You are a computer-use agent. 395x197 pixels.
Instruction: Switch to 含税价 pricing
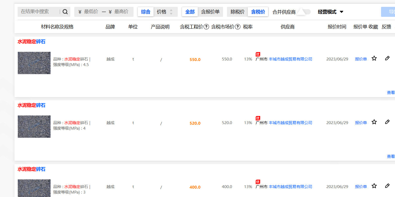pos(258,12)
